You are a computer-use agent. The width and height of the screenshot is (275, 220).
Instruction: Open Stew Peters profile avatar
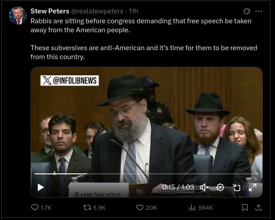point(18,16)
